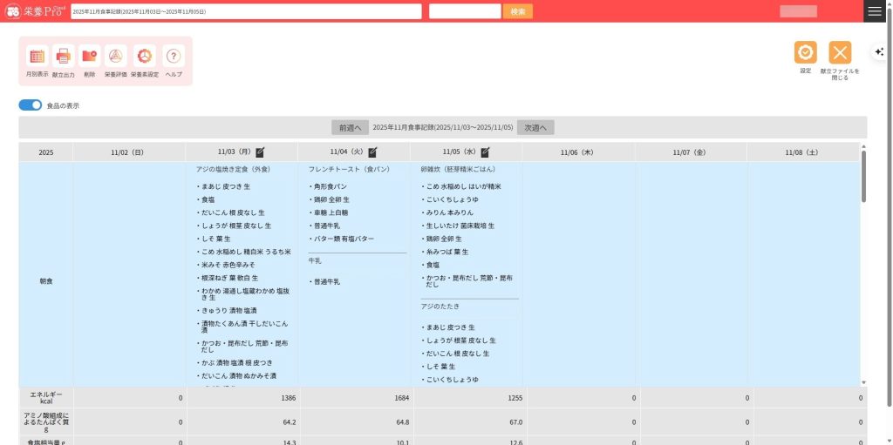Image resolution: width=893 pixels, height=445 pixels.
Task: Open 栄養素設定 nutrient settings
Action: click(145, 57)
